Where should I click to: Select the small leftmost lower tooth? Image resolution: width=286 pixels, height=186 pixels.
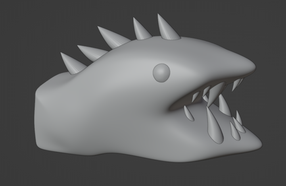189,113
